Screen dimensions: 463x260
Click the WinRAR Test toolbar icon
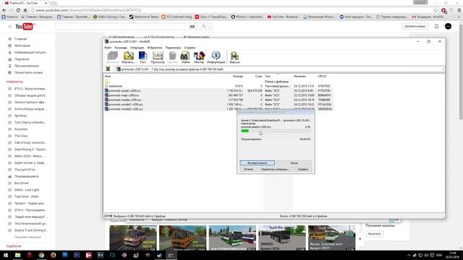143,57
